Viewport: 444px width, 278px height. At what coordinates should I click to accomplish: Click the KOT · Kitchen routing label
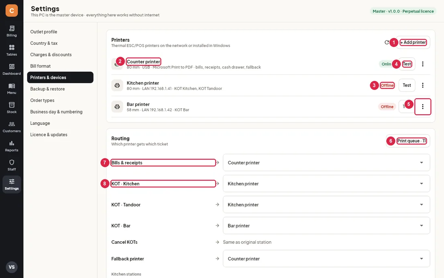click(125, 183)
